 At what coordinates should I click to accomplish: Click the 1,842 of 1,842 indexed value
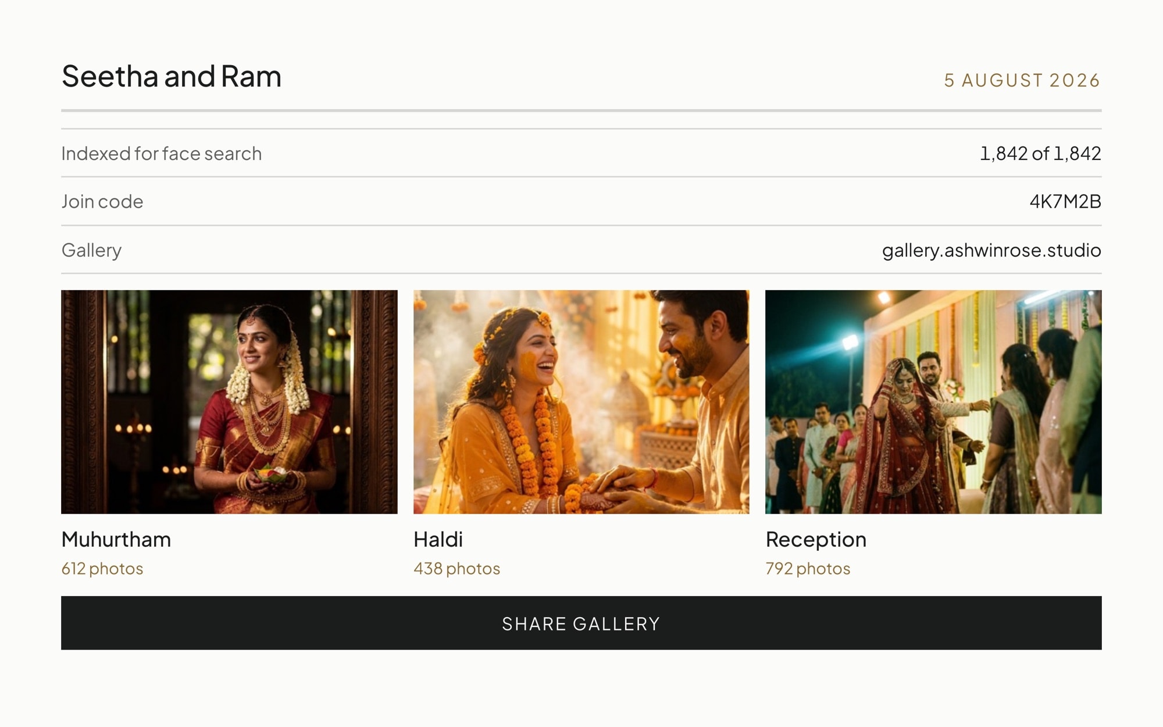point(1040,154)
